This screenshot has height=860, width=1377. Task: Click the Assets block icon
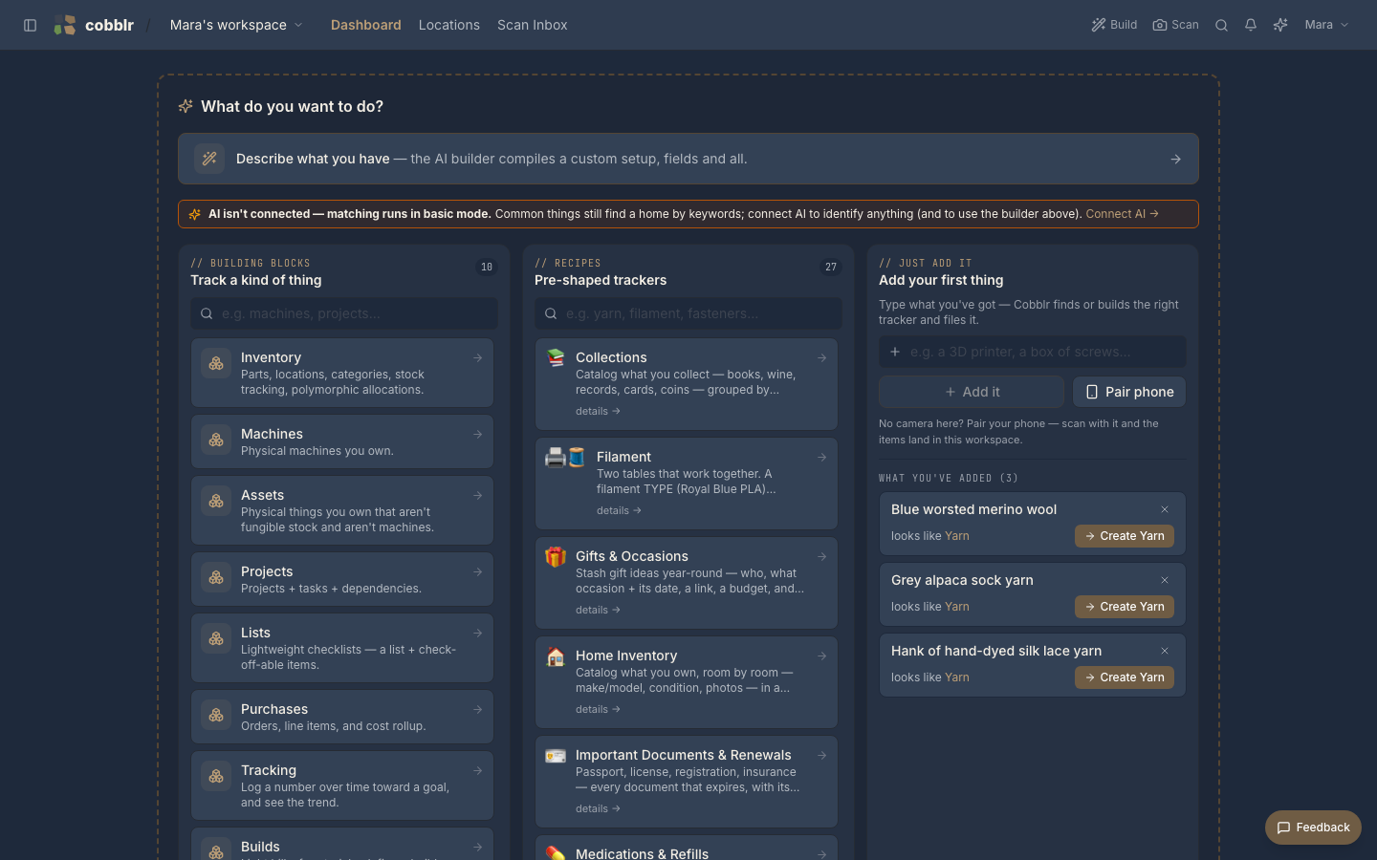[216, 501]
